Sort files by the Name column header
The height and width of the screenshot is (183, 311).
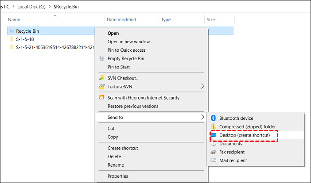(x=14, y=20)
